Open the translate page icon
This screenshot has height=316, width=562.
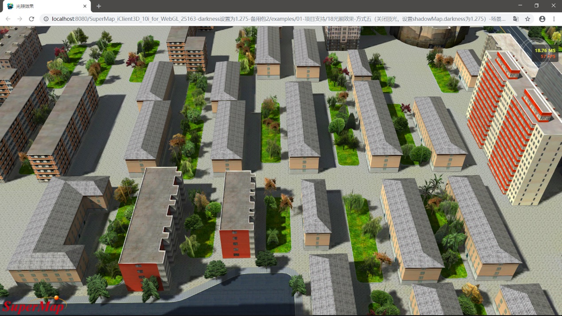point(516,19)
